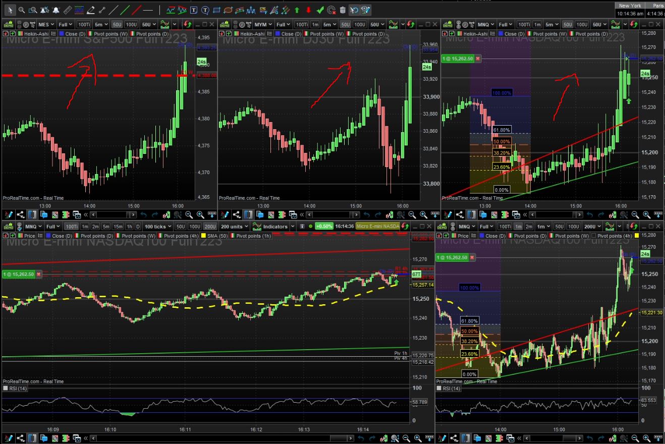Open the 100 ticks timeframe dropdown

click(158, 227)
